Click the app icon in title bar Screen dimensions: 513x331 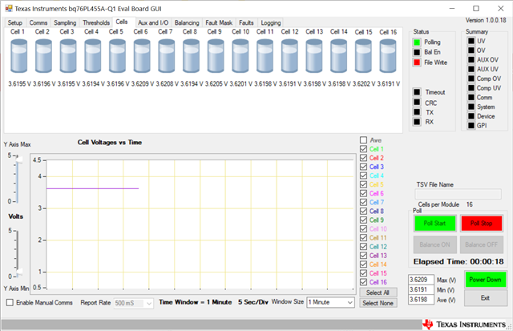9,9
